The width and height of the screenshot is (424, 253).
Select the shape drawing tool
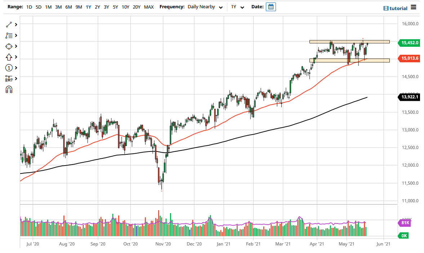point(9,46)
